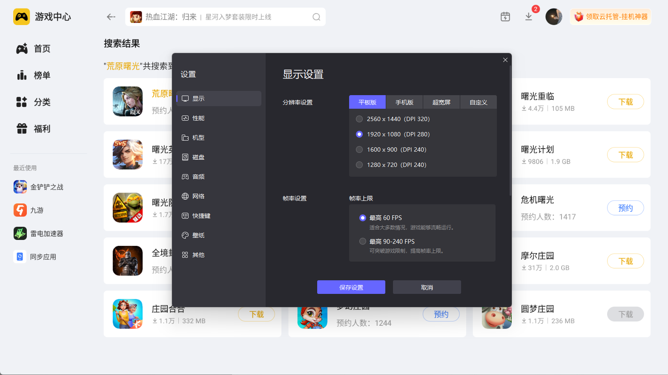The height and width of the screenshot is (375, 668).
Task: Click greyed 下载 for 圆梦庄园
Action: [625, 314]
